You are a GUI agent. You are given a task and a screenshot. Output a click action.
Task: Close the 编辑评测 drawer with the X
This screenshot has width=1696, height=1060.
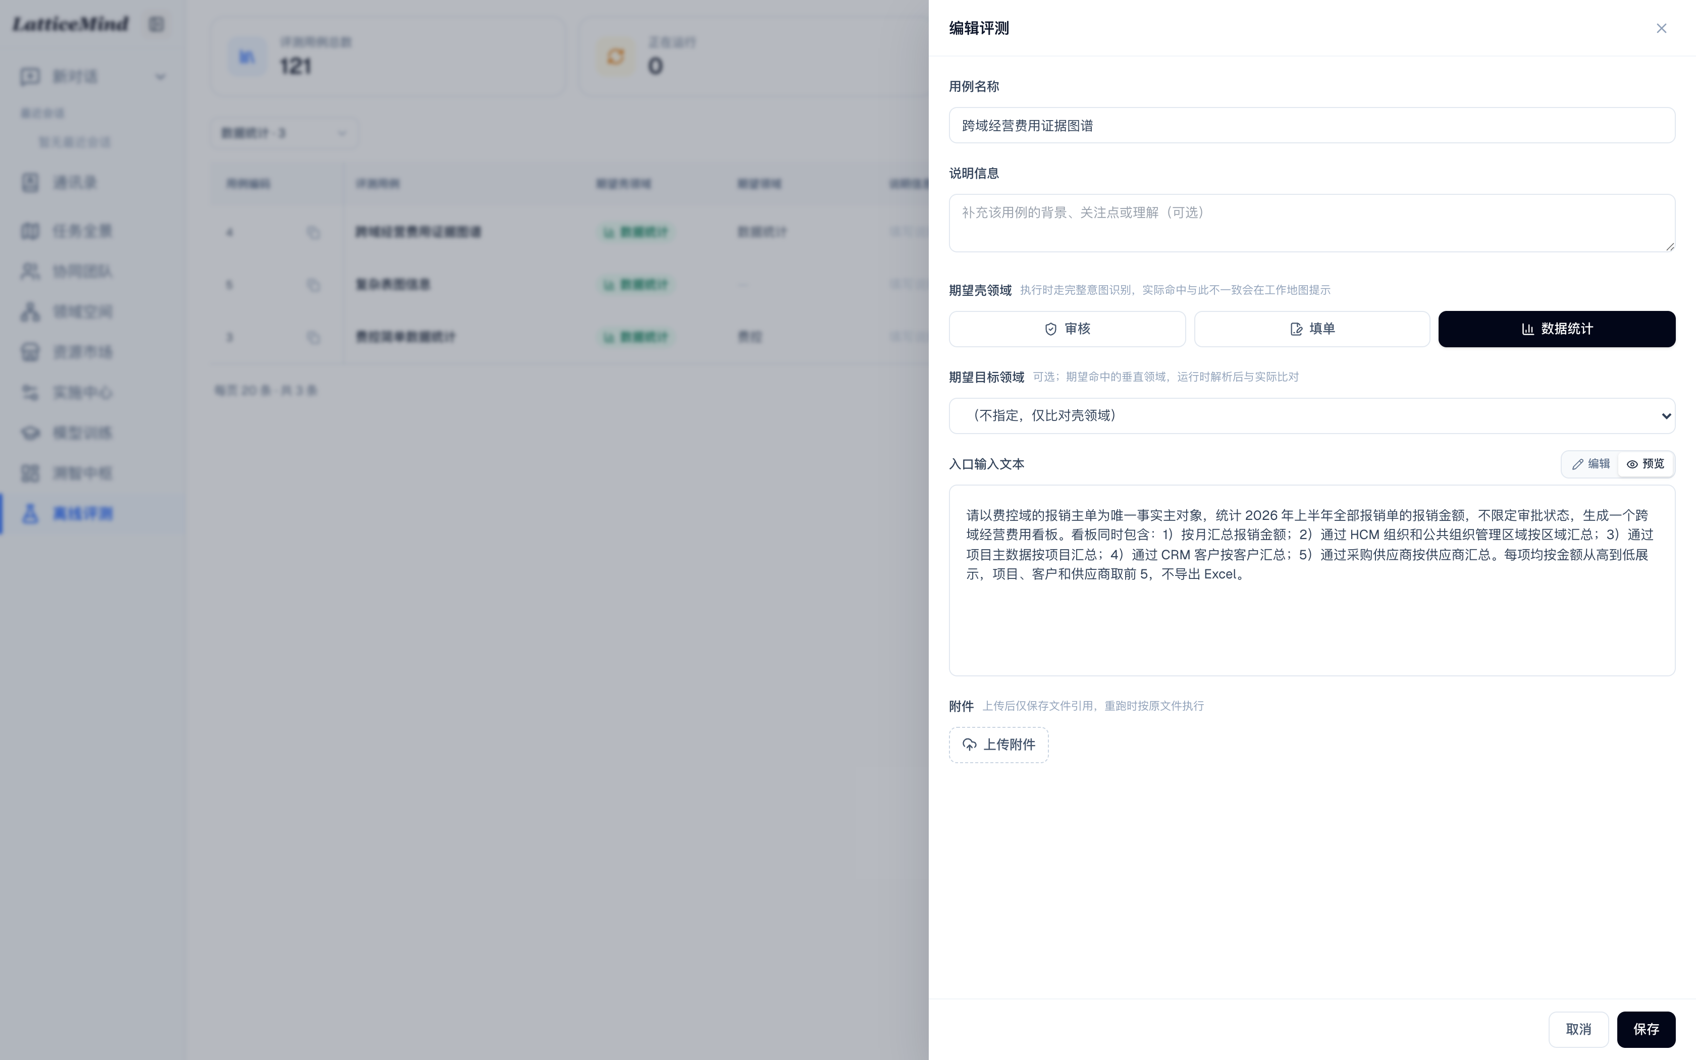tap(1661, 28)
